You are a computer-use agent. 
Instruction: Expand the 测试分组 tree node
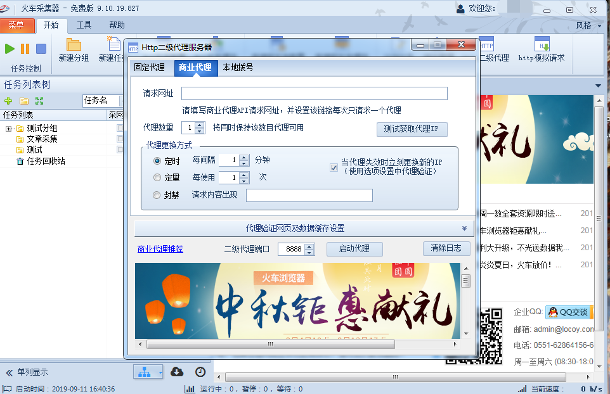[x=9, y=128]
